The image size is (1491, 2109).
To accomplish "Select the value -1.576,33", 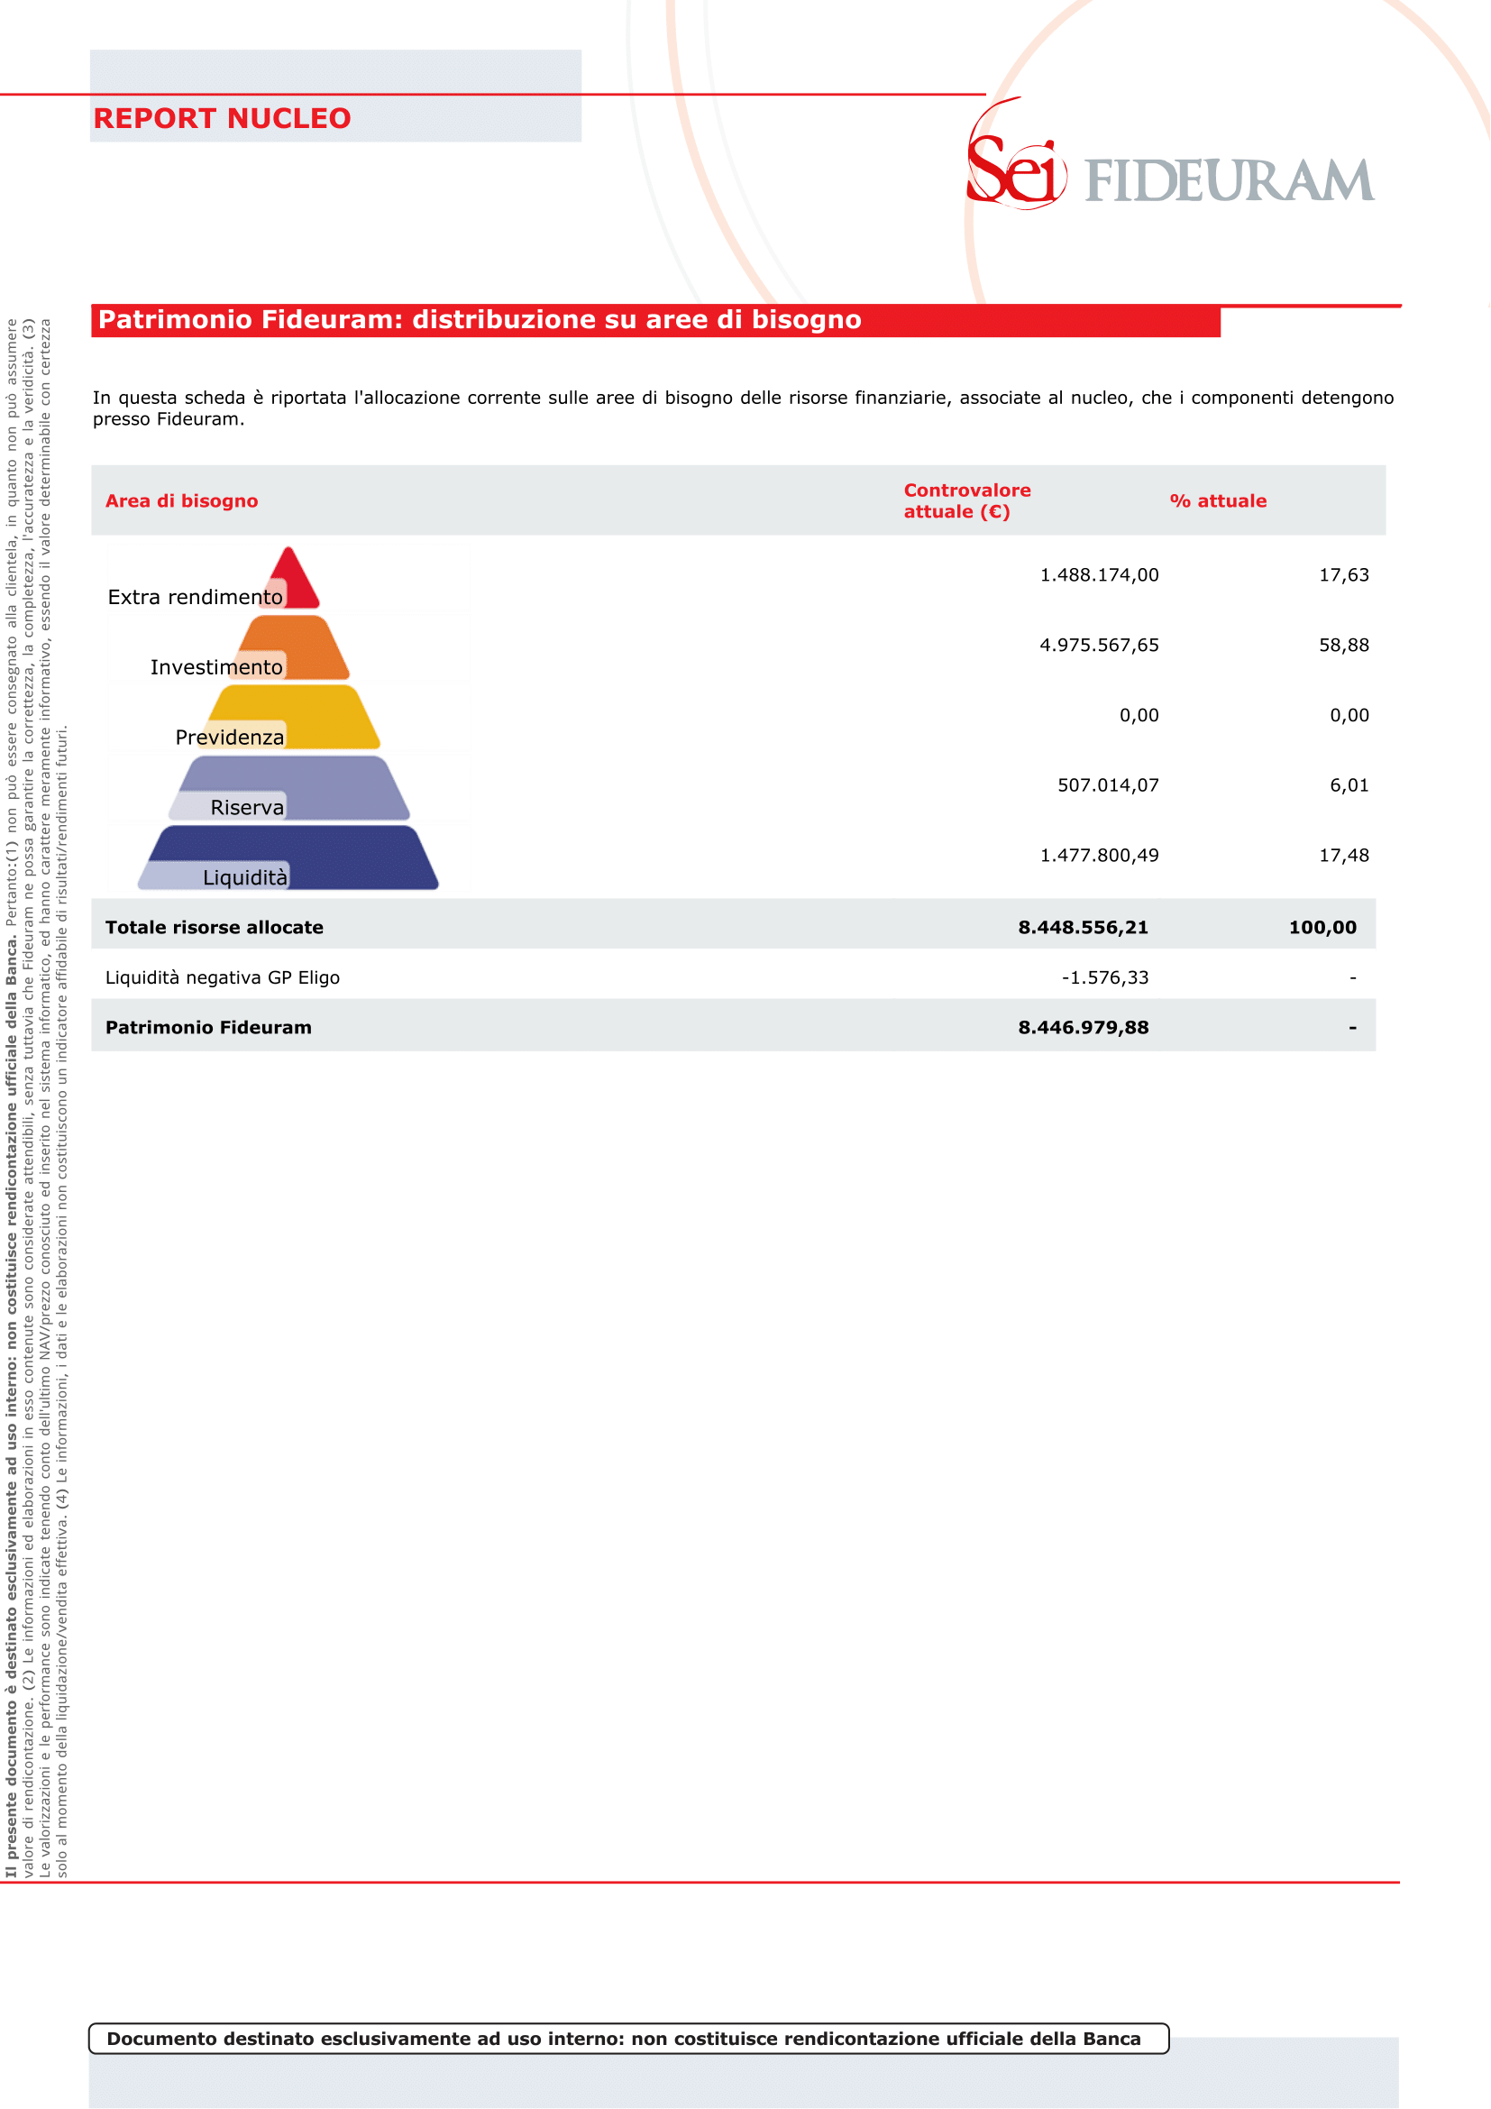I will click(1105, 977).
